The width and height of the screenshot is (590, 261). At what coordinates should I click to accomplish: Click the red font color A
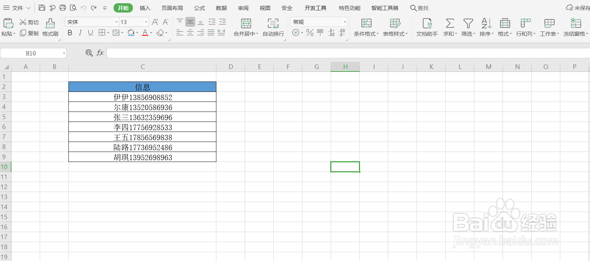pos(145,33)
